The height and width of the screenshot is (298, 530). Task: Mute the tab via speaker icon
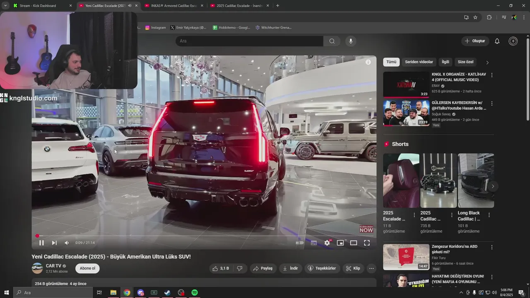point(130,6)
